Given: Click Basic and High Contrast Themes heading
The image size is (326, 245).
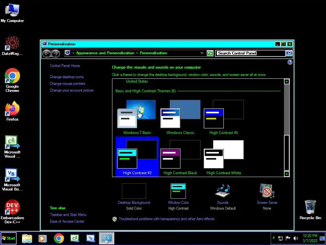Looking at the screenshot, I should coord(145,91).
